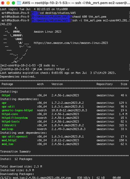This screenshot has height=179, width=130.
Task: Click the 'Installing weak dependencies:' label
Action: [x=23, y=133]
